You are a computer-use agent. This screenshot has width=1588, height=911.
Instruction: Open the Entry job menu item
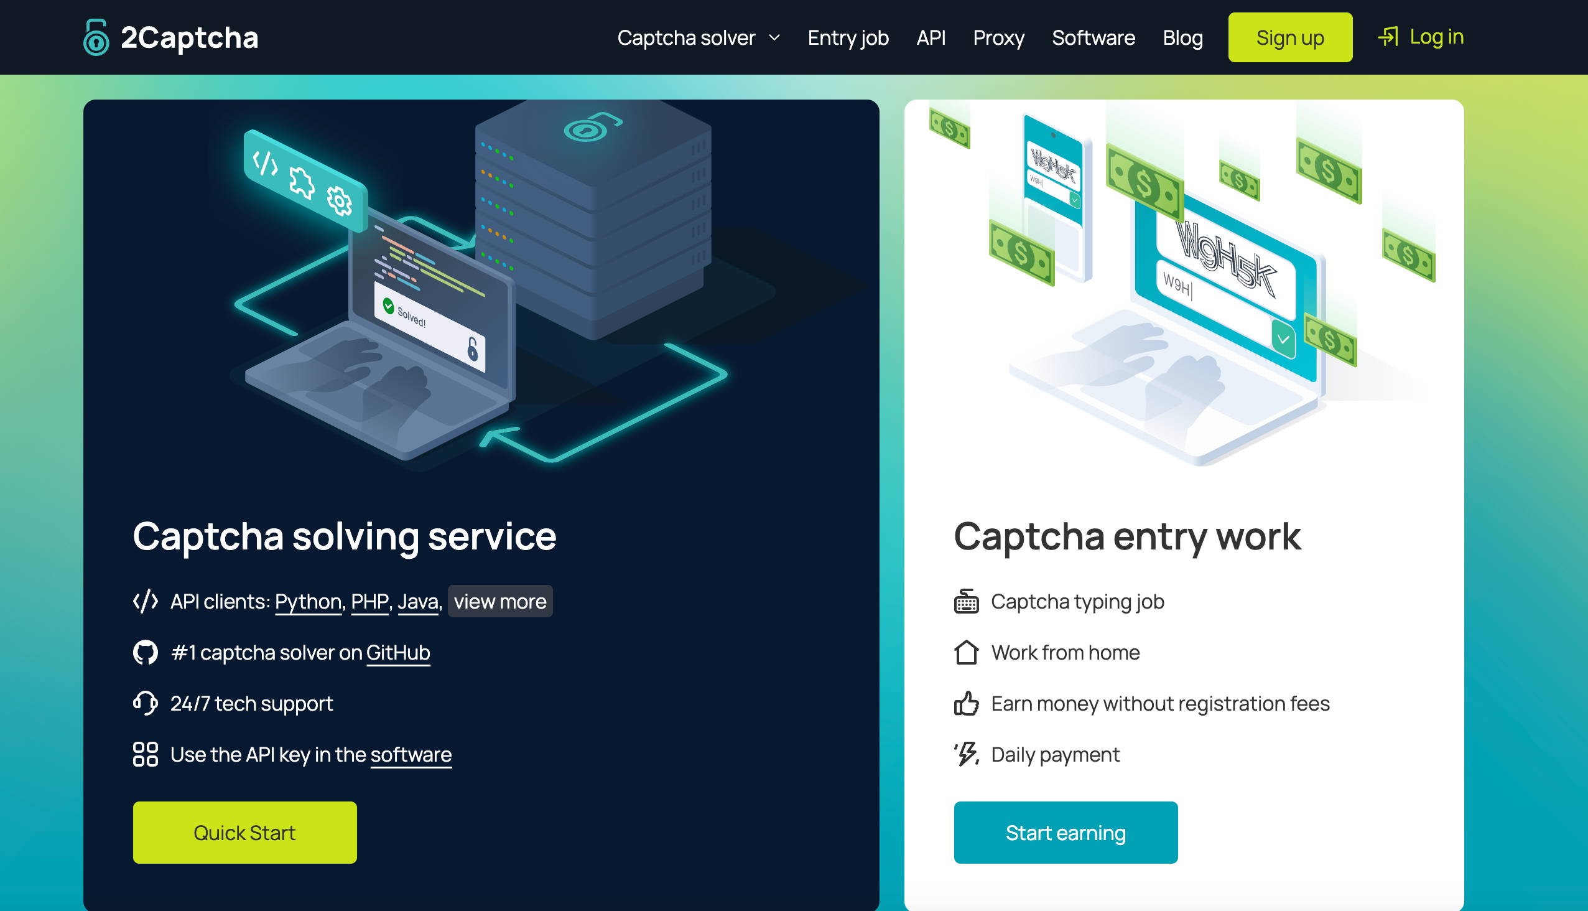(847, 38)
